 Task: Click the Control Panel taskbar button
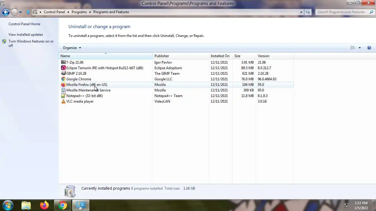(x=81, y=205)
